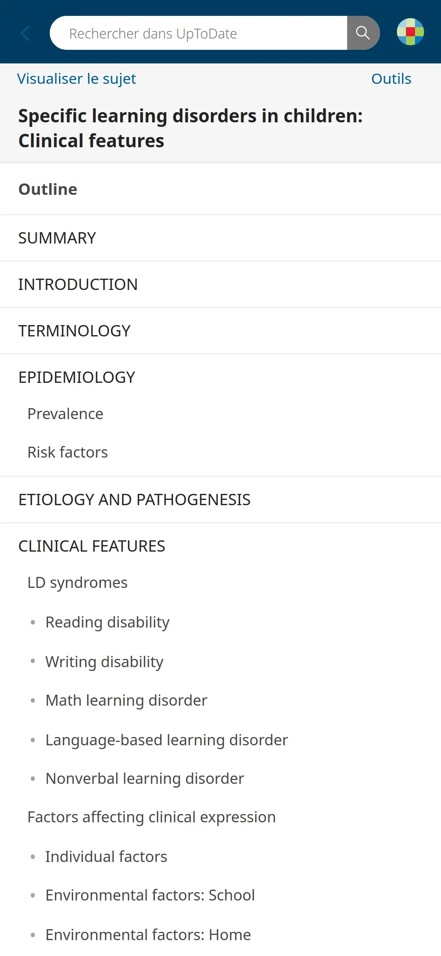Image resolution: width=441 pixels, height=956 pixels.
Task: Navigate to Prevalence subsection
Action: click(66, 414)
